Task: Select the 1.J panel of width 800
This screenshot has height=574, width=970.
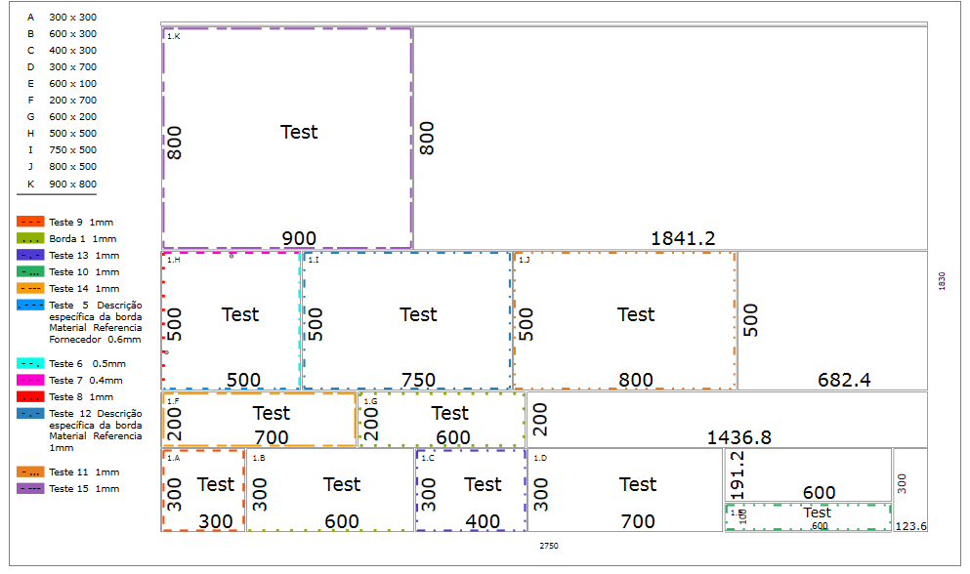Action: click(x=624, y=320)
